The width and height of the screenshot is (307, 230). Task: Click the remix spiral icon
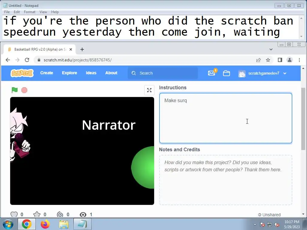click(60, 214)
